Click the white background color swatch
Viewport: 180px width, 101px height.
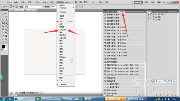[6, 49]
